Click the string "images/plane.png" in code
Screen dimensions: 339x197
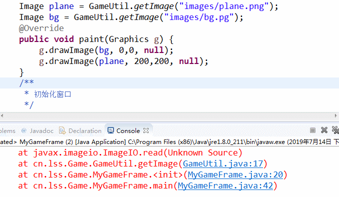[224, 6]
